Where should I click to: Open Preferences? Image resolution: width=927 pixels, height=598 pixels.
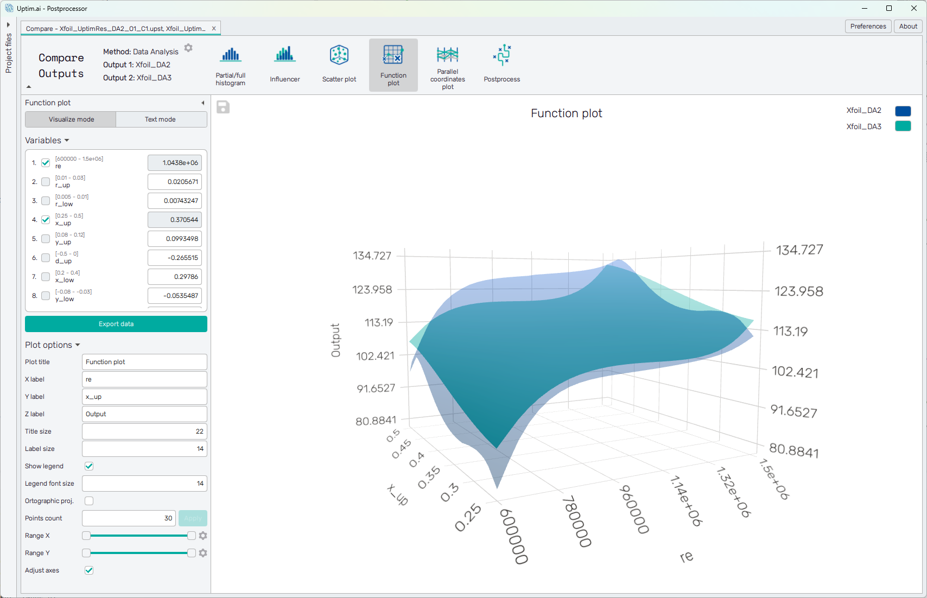click(x=868, y=26)
